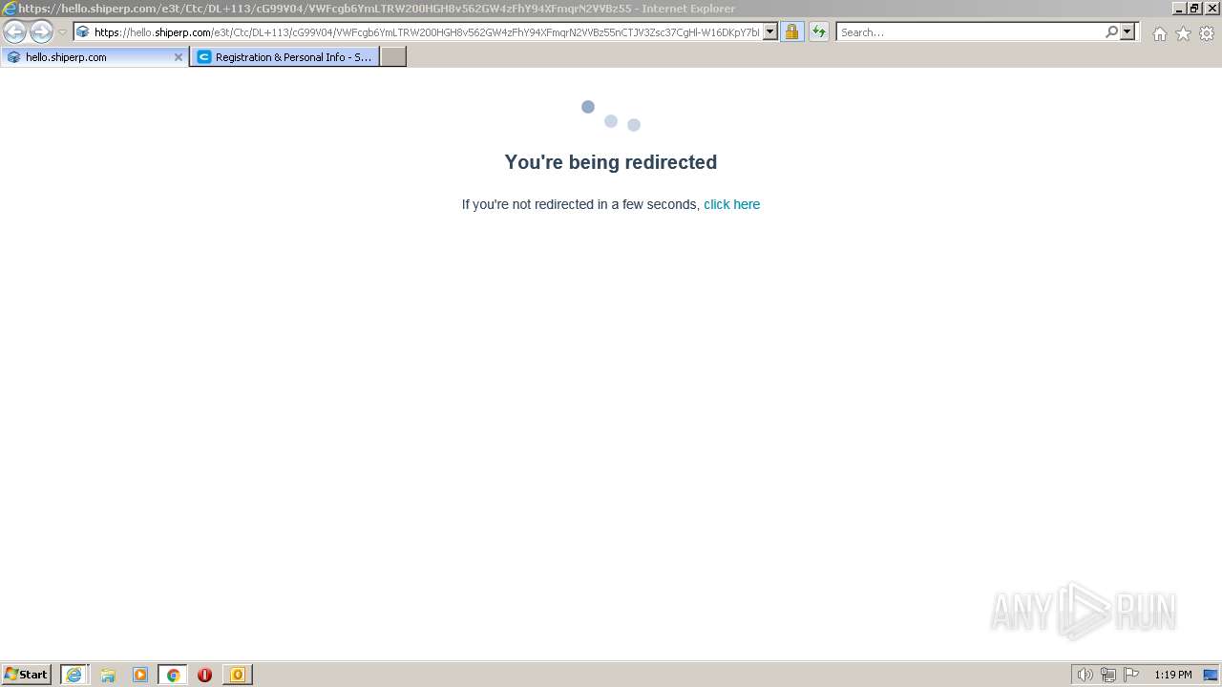Go back with the browser Back arrow
This screenshot has width=1222, height=687.
(14, 31)
